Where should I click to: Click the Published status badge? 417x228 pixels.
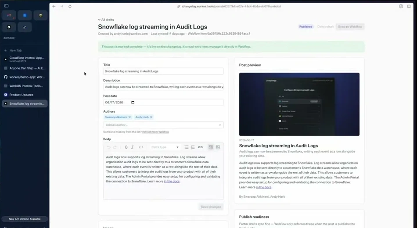click(x=306, y=27)
